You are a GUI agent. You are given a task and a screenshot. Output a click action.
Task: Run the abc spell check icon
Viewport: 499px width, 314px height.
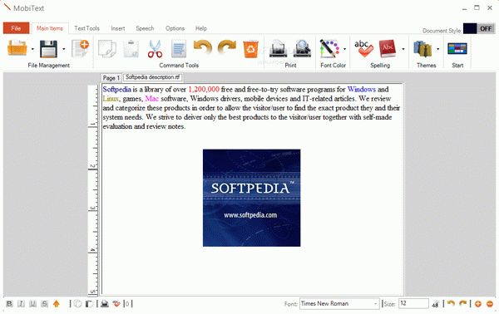click(363, 49)
